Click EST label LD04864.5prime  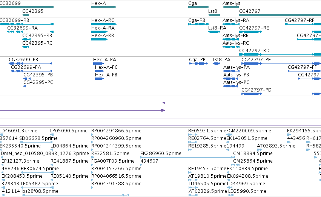point(69,146)
